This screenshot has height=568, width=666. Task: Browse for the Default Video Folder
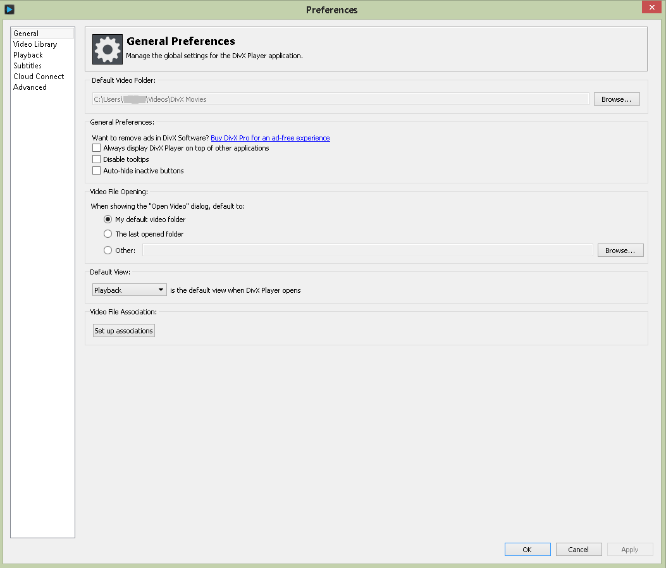pos(616,99)
